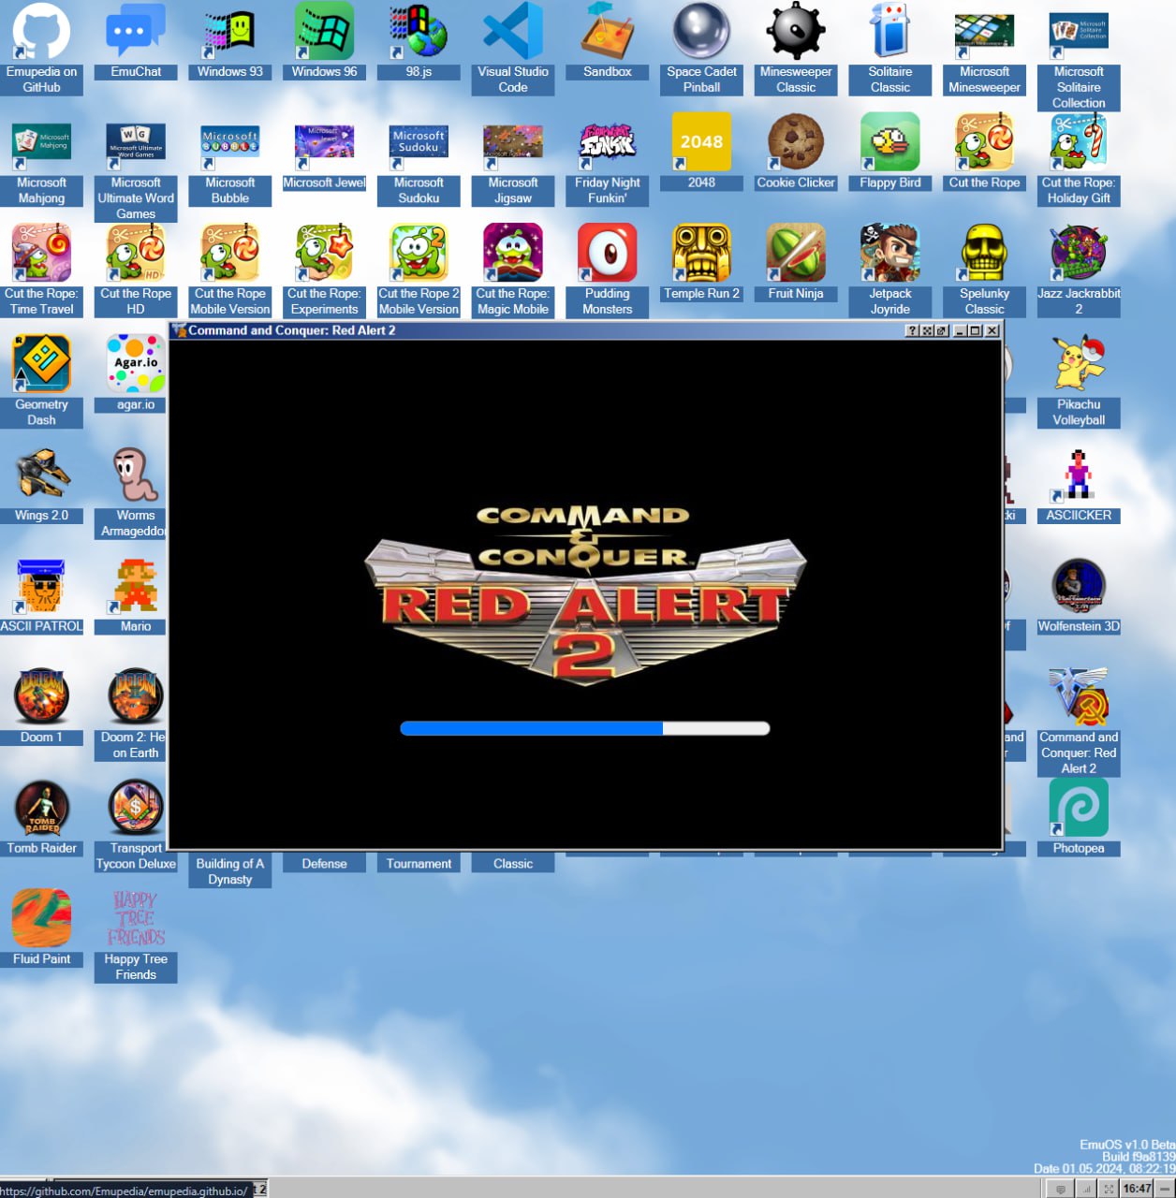Image resolution: width=1176 pixels, height=1198 pixels.
Task: Click the help question mark button in Red Alert 2 title bar
Action: pos(912,330)
